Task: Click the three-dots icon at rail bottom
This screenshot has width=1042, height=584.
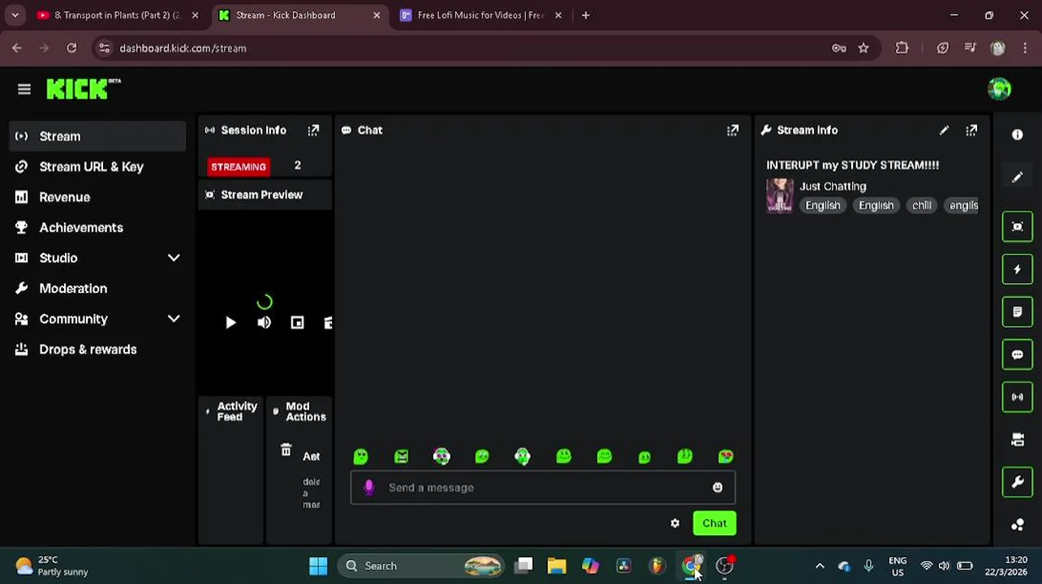Action: (1018, 525)
